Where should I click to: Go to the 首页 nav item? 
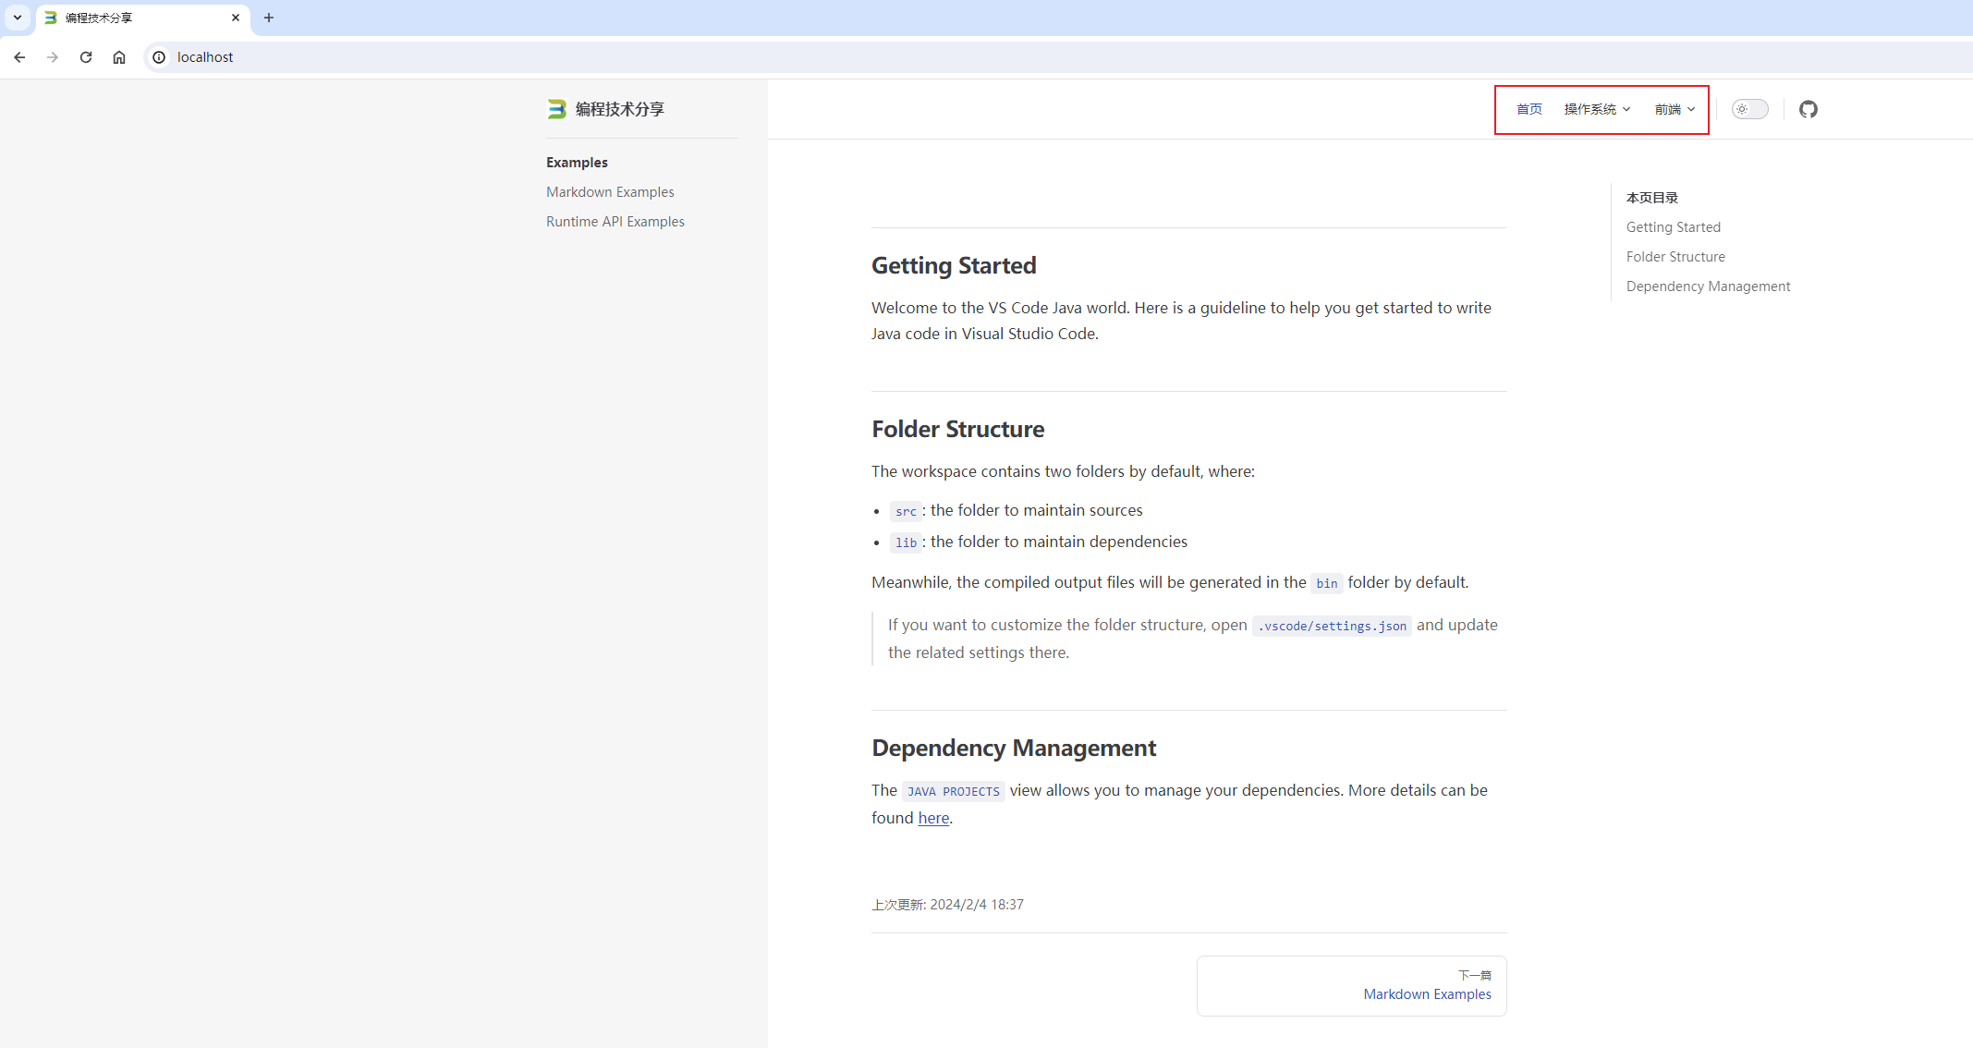(x=1528, y=109)
